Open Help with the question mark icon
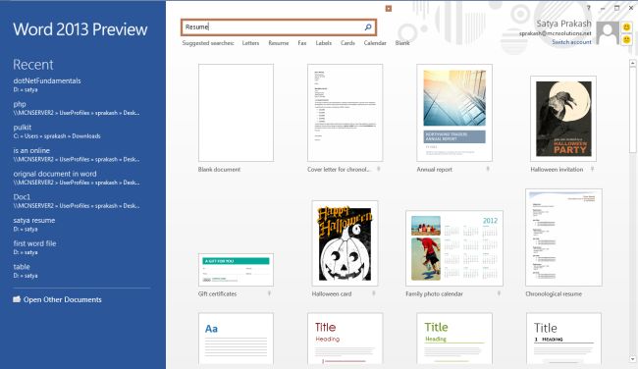638x369 pixels. [588, 8]
